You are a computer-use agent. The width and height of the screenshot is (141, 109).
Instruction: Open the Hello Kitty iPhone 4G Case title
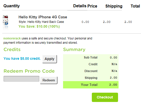click(x=43, y=17)
